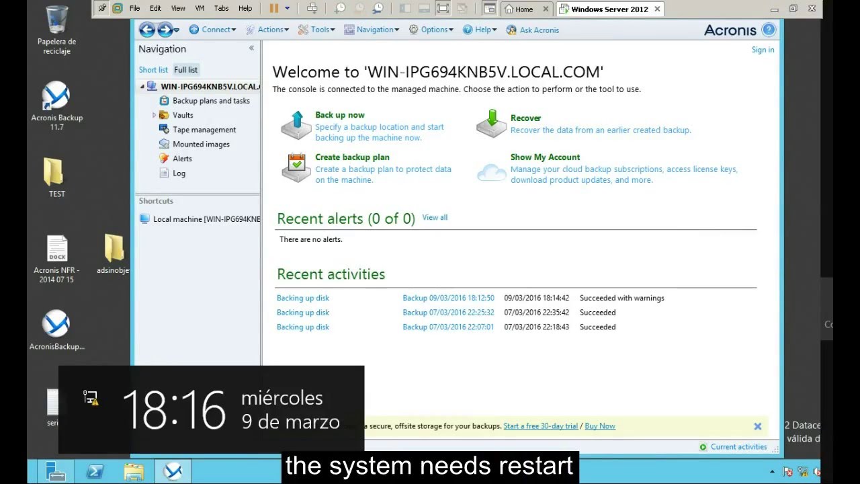This screenshot has height=484, width=860.
Task: Open the history dropdown next to Forward arrow
Action: (x=177, y=30)
